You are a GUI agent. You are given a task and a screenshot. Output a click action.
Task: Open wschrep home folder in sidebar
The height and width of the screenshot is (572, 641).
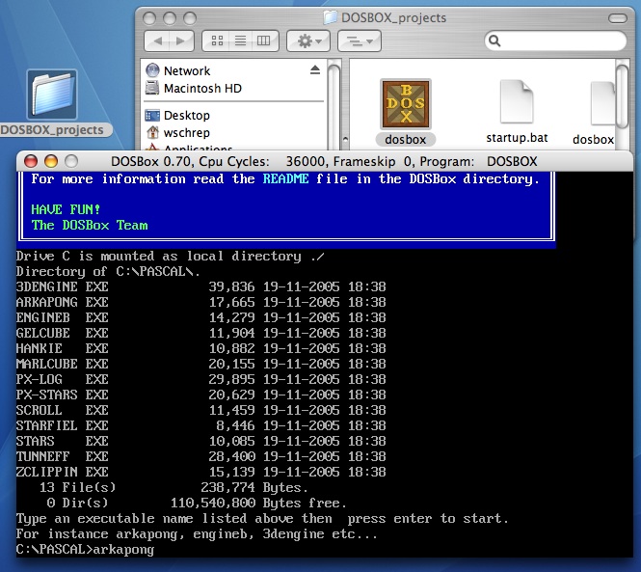click(x=177, y=132)
